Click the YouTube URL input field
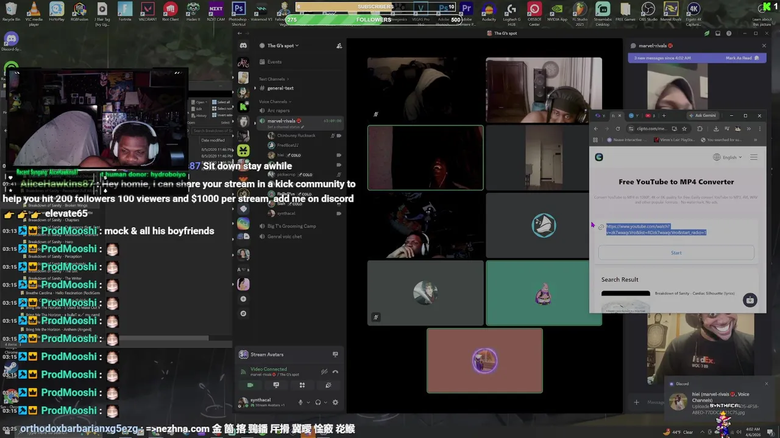 (x=676, y=229)
